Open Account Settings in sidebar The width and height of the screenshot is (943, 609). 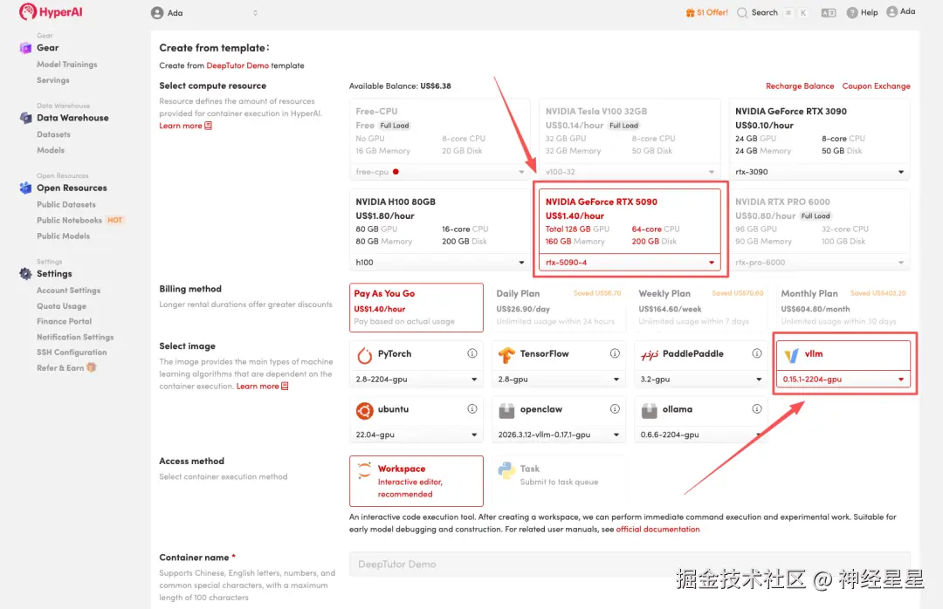pyautogui.click(x=69, y=291)
